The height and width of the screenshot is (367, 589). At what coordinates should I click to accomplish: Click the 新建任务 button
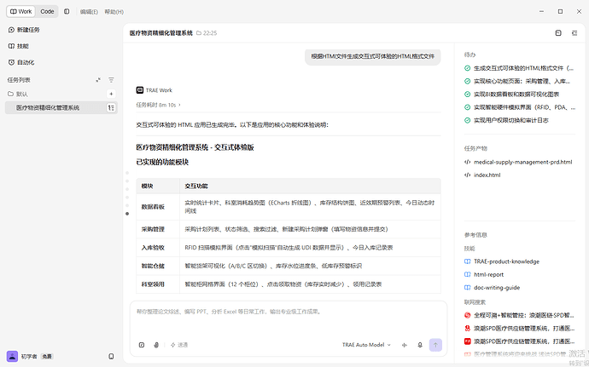point(24,30)
